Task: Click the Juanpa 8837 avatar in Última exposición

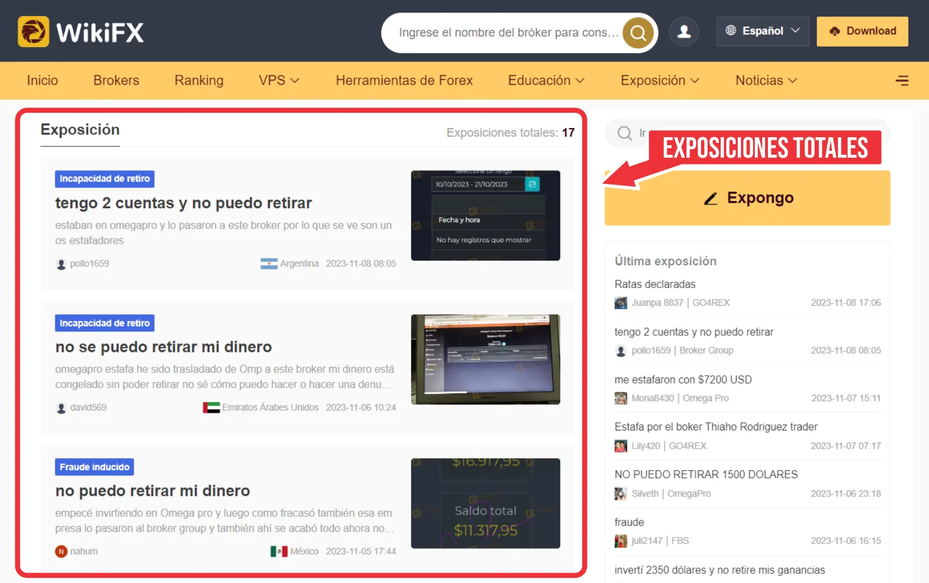Action: [x=620, y=303]
